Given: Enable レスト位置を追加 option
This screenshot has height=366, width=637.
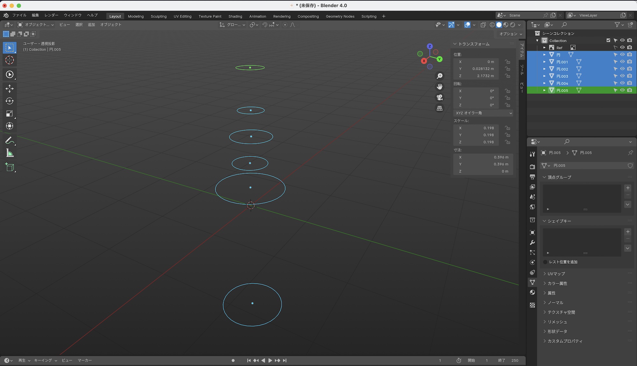Looking at the screenshot, I should (x=545, y=262).
